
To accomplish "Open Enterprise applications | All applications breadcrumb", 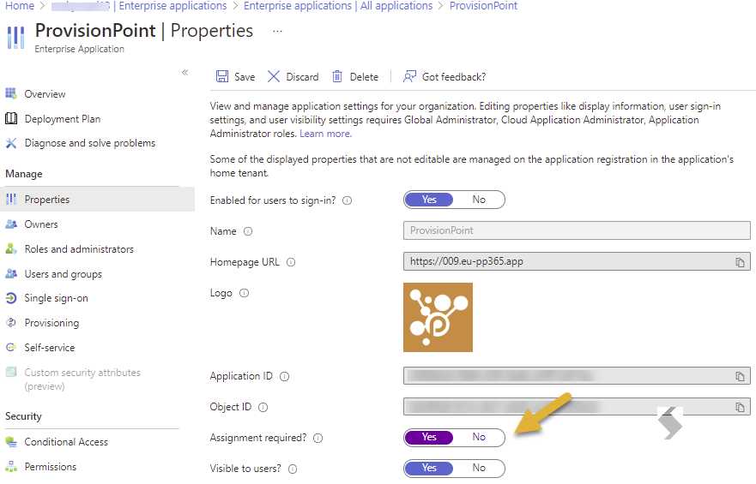I will [x=338, y=6].
